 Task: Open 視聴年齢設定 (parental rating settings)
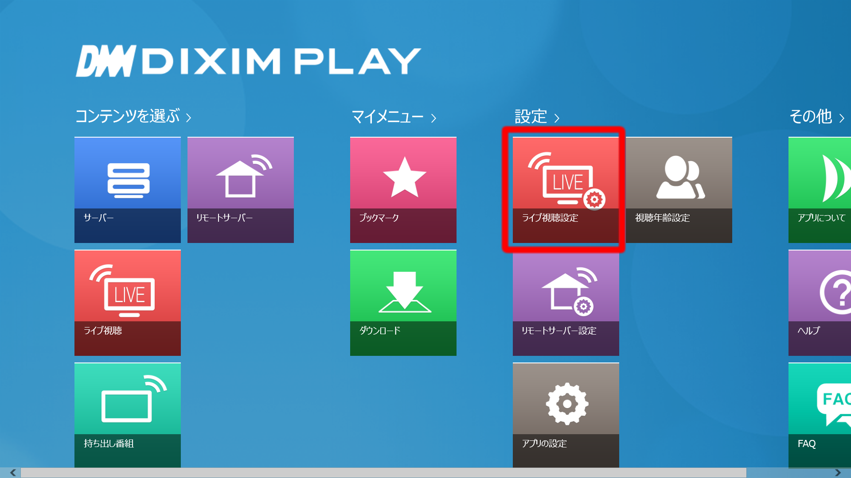pyautogui.click(x=679, y=189)
